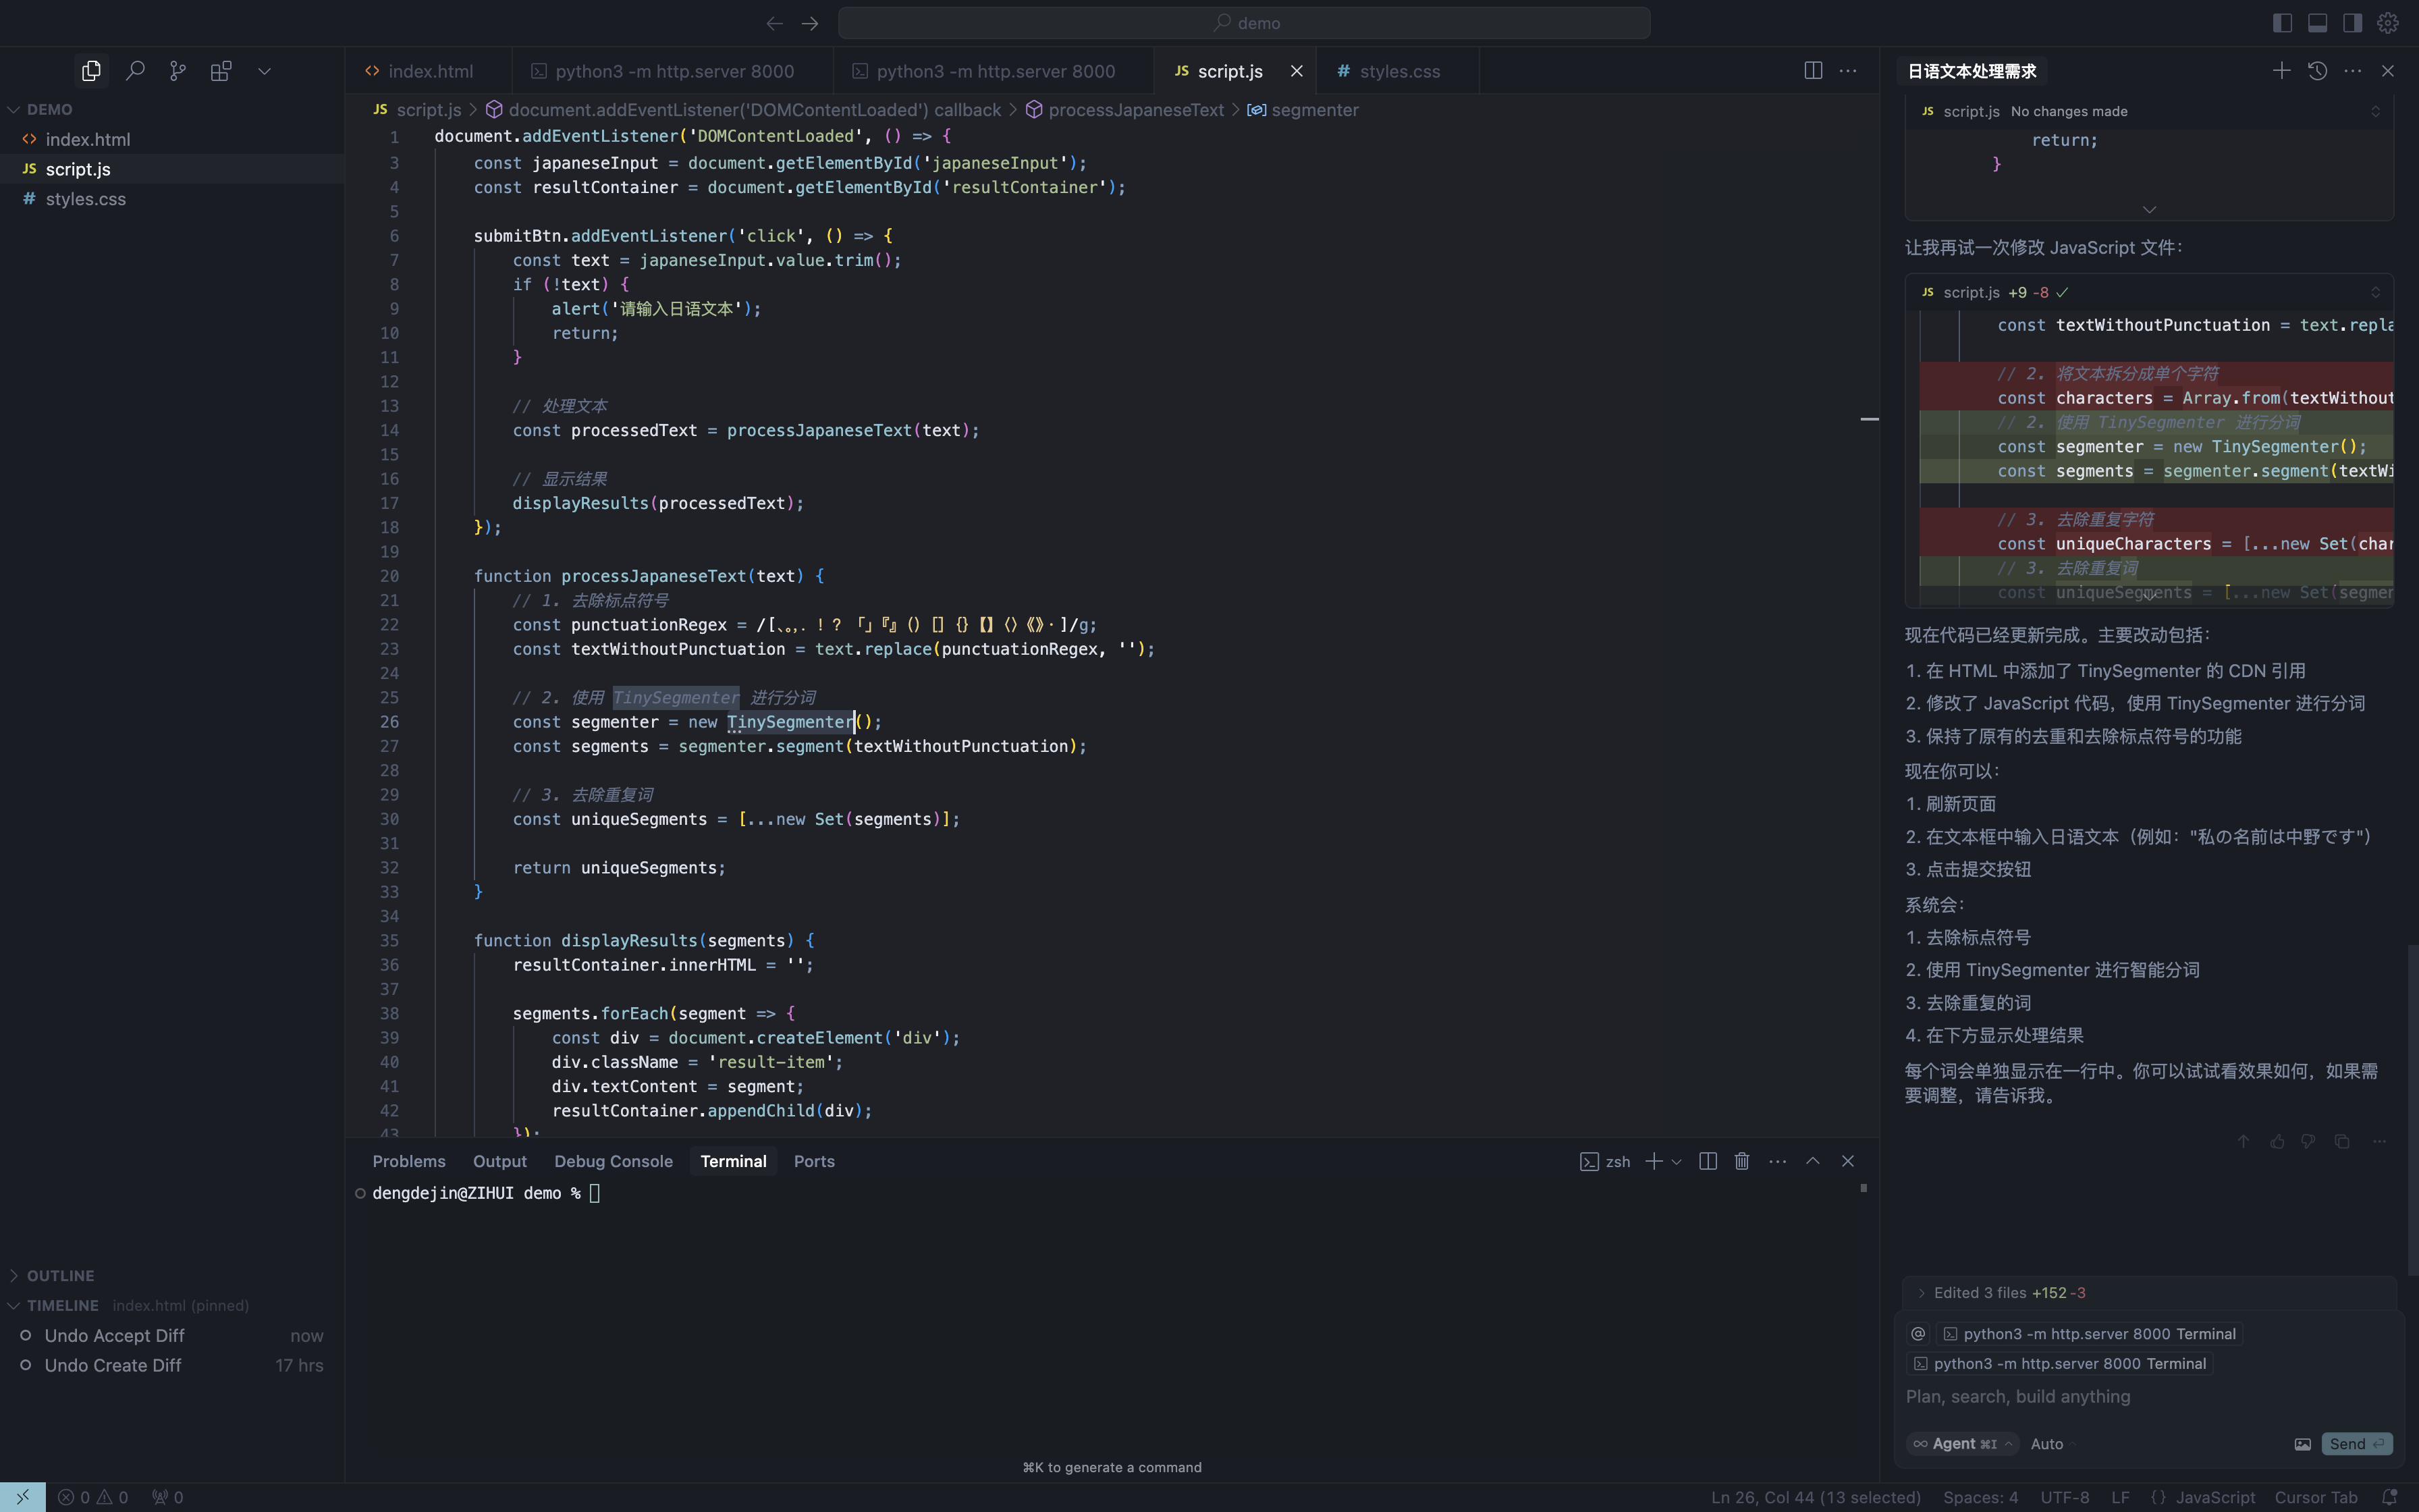Image resolution: width=2419 pixels, height=1512 pixels.
Task: Split the terminal pane
Action: click(1708, 1161)
